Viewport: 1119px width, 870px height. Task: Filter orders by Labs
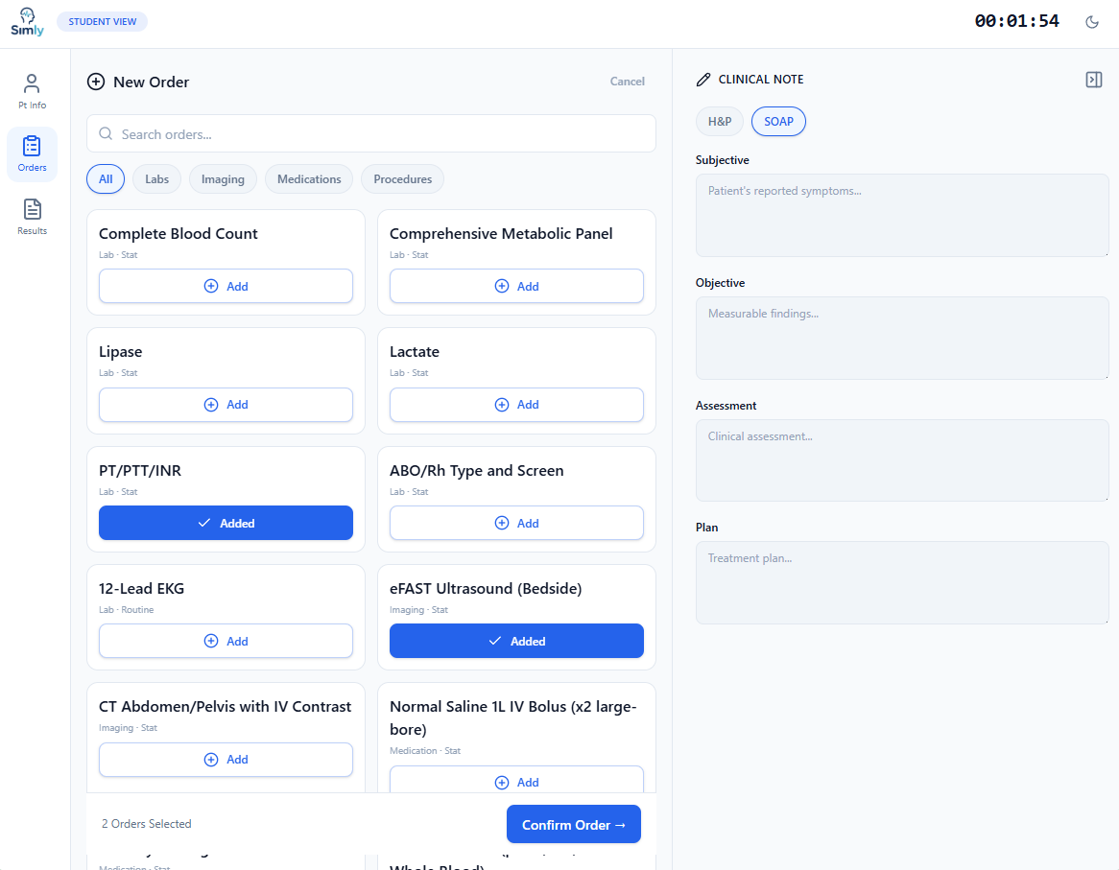[x=156, y=179]
